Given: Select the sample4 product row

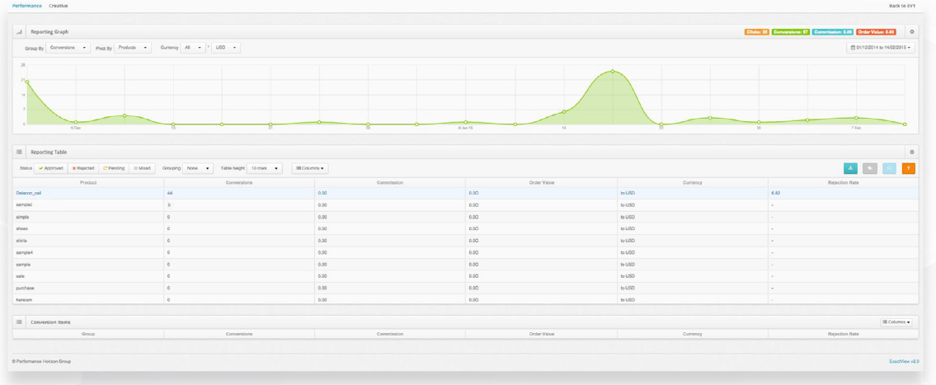Looking at the screenshot, I should (x=466, y=252).
